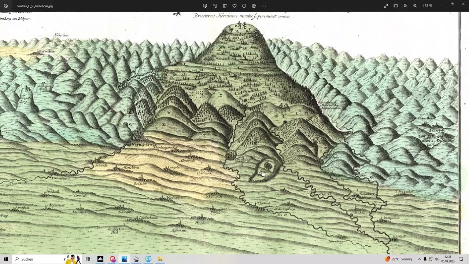This screenshot has height=264, width=469.
Task: Open the notification center icon
Action: click(x=461, y=259)
